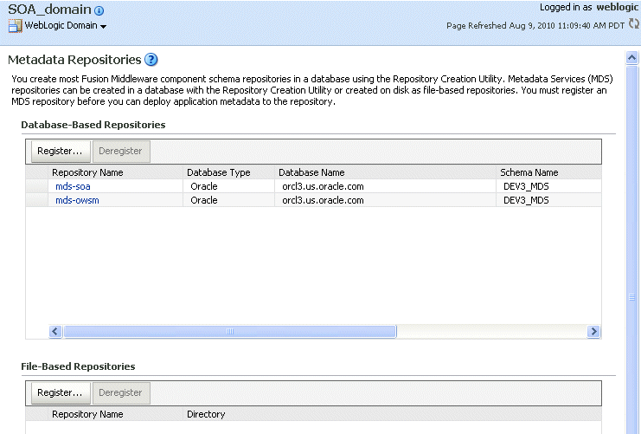
Task: Click Deregister in Database-Based Repositories
Action: pos(121,151)
